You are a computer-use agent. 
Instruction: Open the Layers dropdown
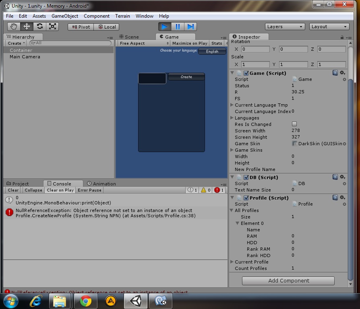pyautogui.click(x=285, y=27)
